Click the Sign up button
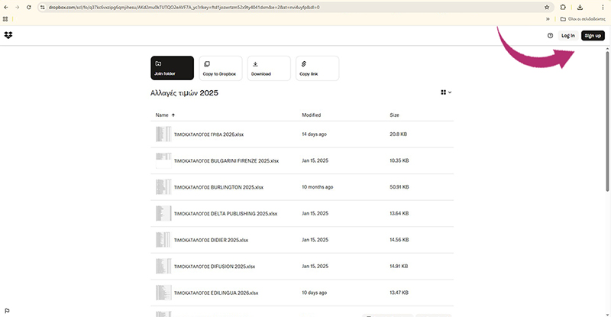The width and height of the screenshot is (611, 317). (x=593, y=36)
